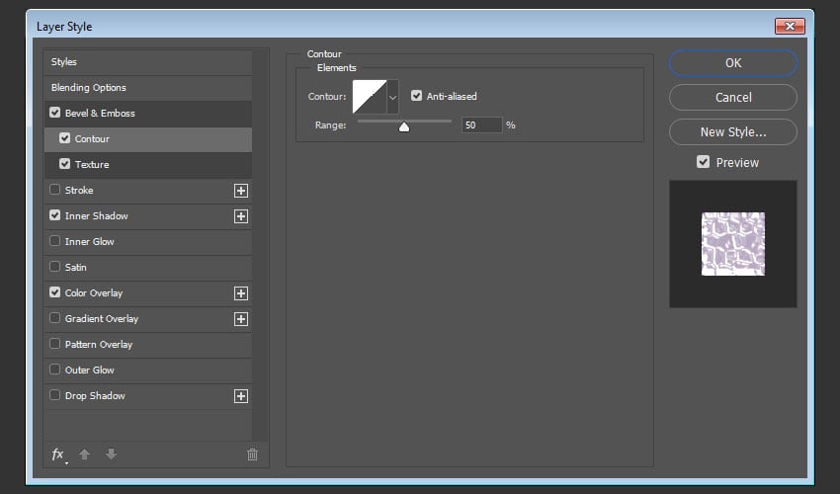Click the contour curve thumbnail
Image resolution: width=840 pixels, height=494 pixels.
(x=370, y=97)
